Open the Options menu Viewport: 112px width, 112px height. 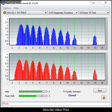7,8
